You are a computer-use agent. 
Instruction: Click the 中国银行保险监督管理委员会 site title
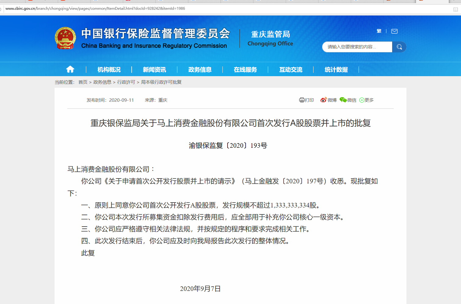coord(155,38)
